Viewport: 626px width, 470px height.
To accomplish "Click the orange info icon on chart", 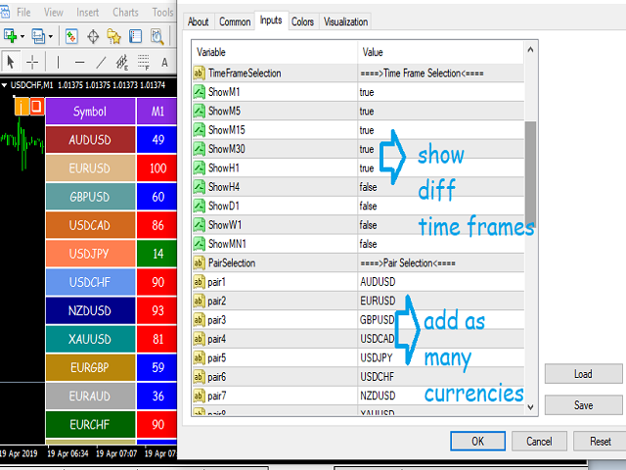I will point(22,107).
